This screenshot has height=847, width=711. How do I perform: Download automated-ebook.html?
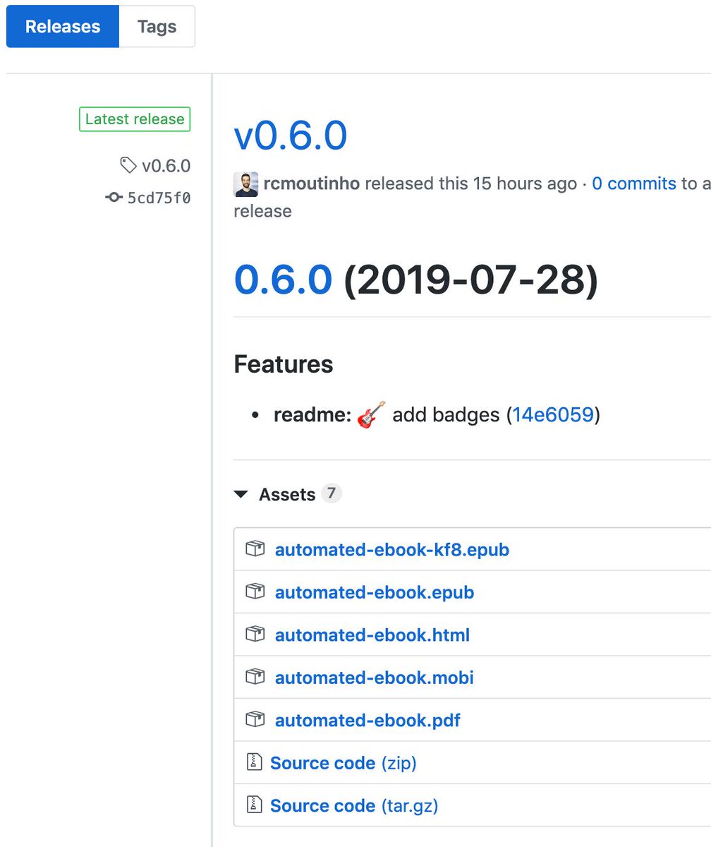point(372,635)
